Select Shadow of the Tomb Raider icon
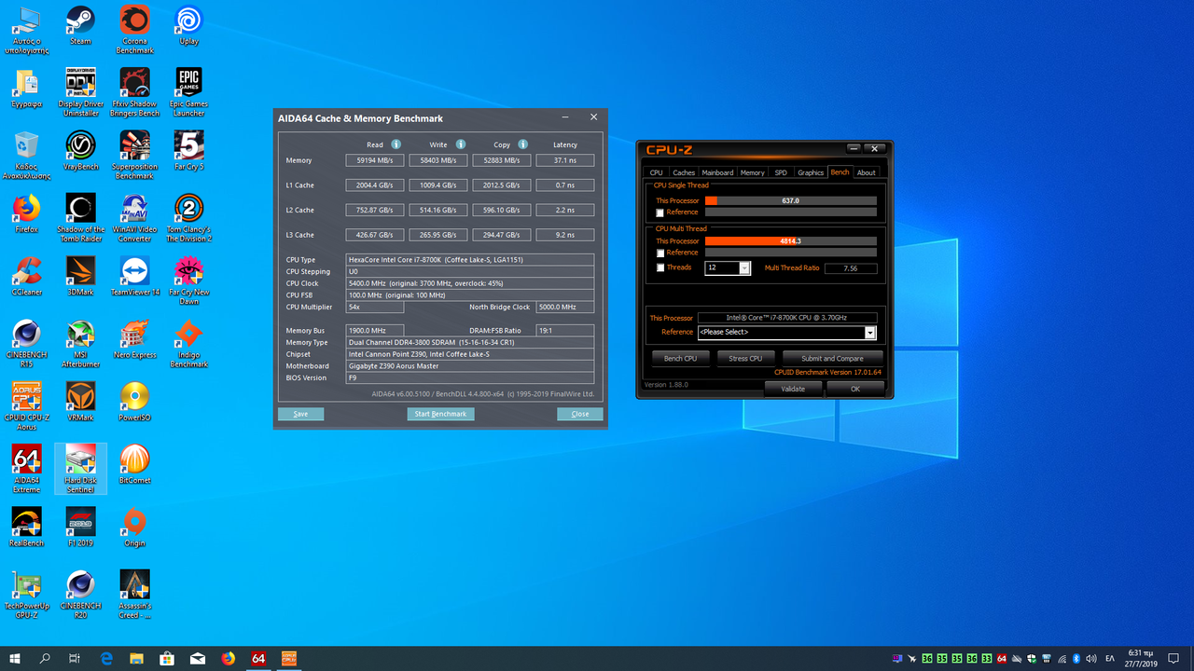This screenshot has height=671, width=1194. coord(80,217)
